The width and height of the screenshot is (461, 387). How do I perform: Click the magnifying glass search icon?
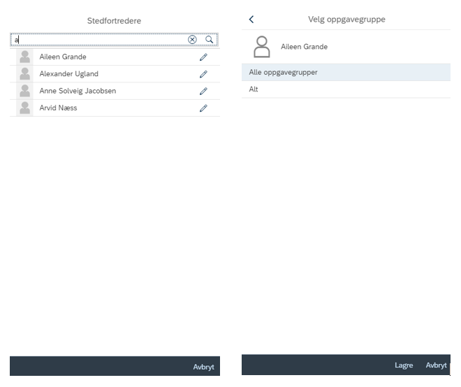coord(210,40)
